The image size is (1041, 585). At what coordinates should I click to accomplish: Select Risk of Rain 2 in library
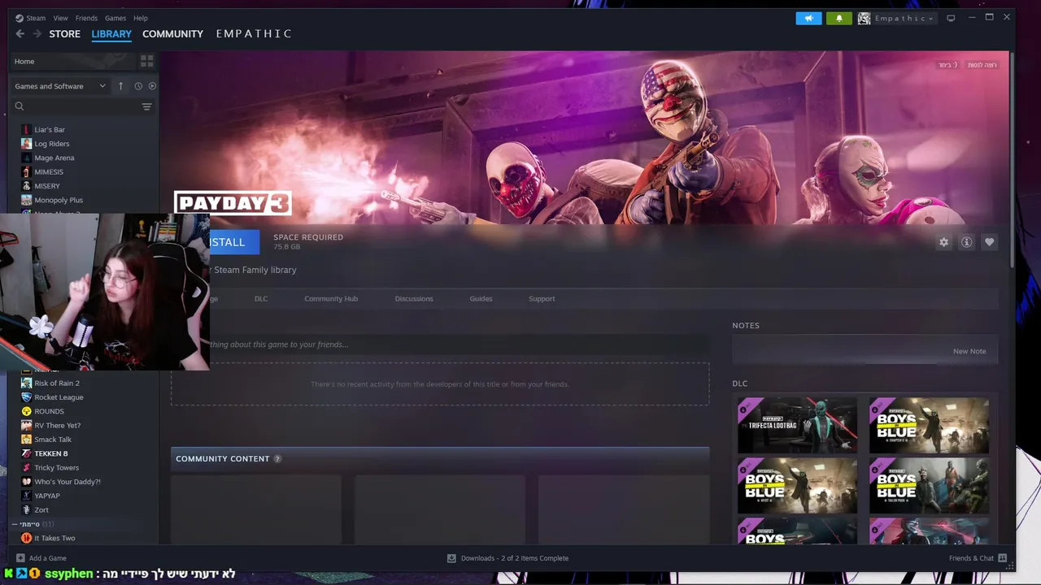(x=57, y=383)
